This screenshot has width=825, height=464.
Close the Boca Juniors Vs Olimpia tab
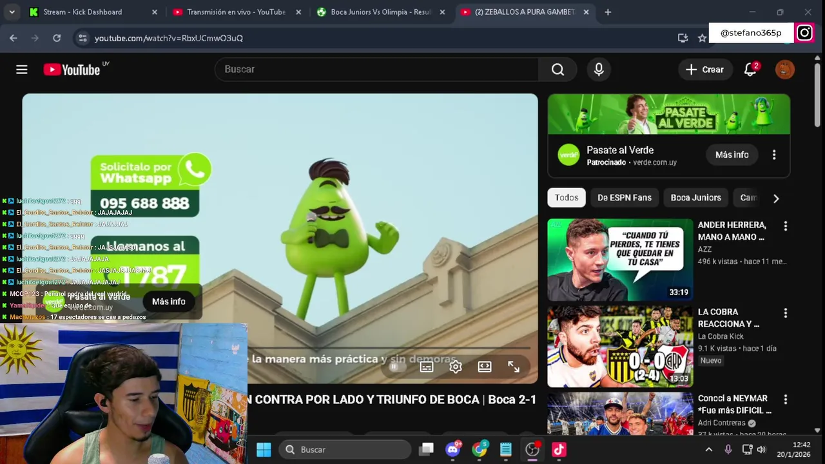pyautogui.click(x=442, y=12)
